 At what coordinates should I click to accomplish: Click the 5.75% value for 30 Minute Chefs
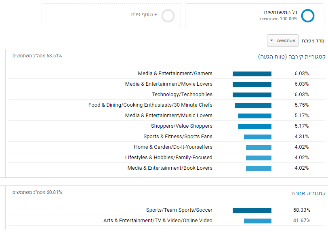(302, 105)
